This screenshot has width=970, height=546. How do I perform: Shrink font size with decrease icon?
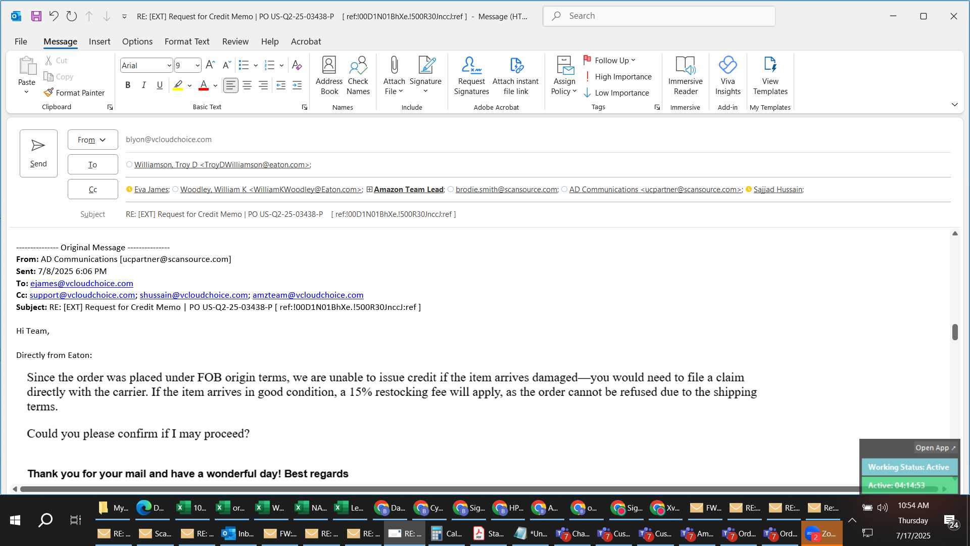(x=227, y=65)
